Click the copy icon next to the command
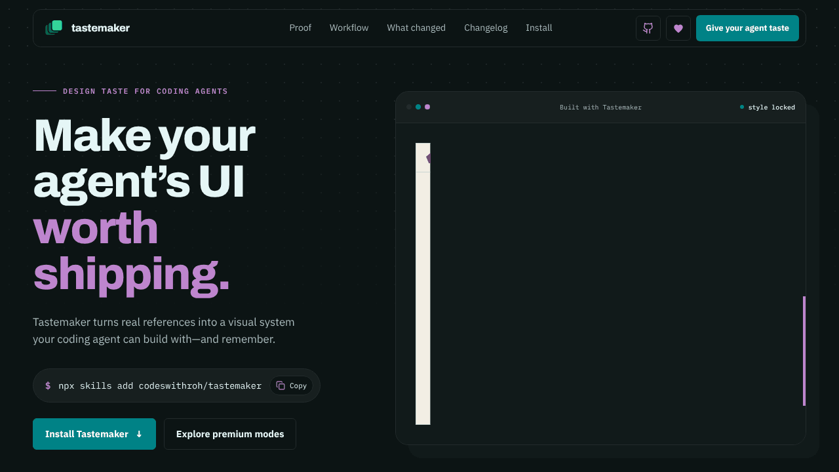Viewport: 839px width, 472px height. point(281,385)
